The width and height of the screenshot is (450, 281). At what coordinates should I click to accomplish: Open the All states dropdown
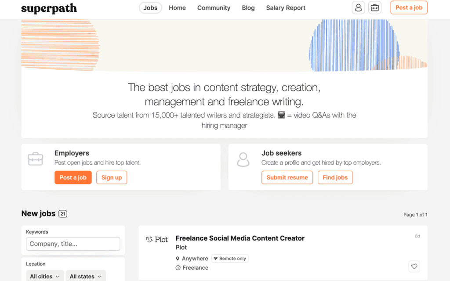(86, 276)
